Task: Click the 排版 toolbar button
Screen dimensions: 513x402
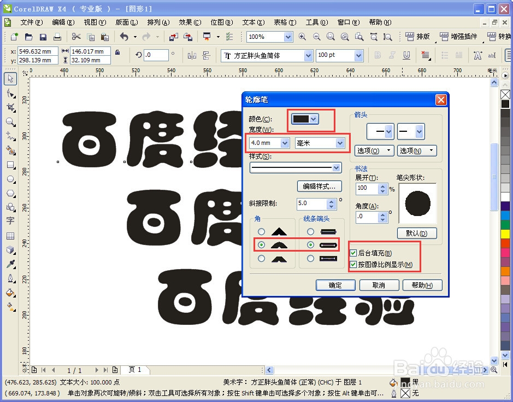Action: (418, 36)
